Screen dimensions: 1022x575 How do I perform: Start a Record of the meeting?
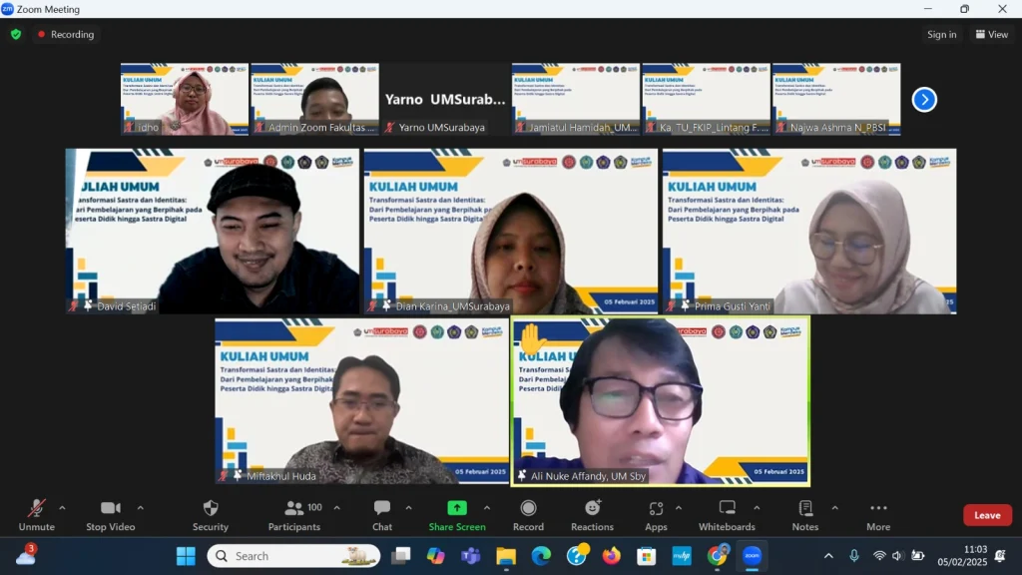click(528, 509)
